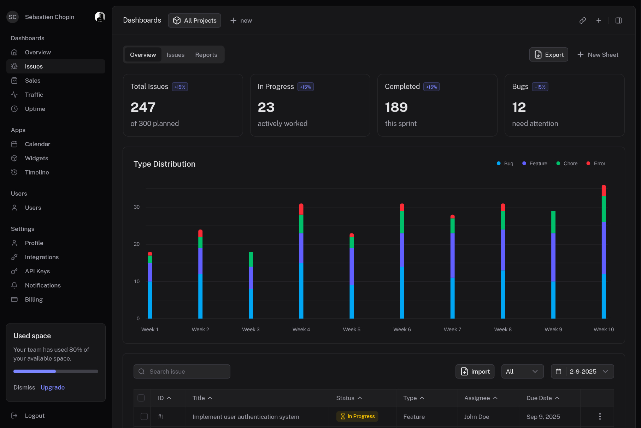This screenshot has width=641, height=428.
Task: Switch to the Issues tab
Action: tap(176, 55)
